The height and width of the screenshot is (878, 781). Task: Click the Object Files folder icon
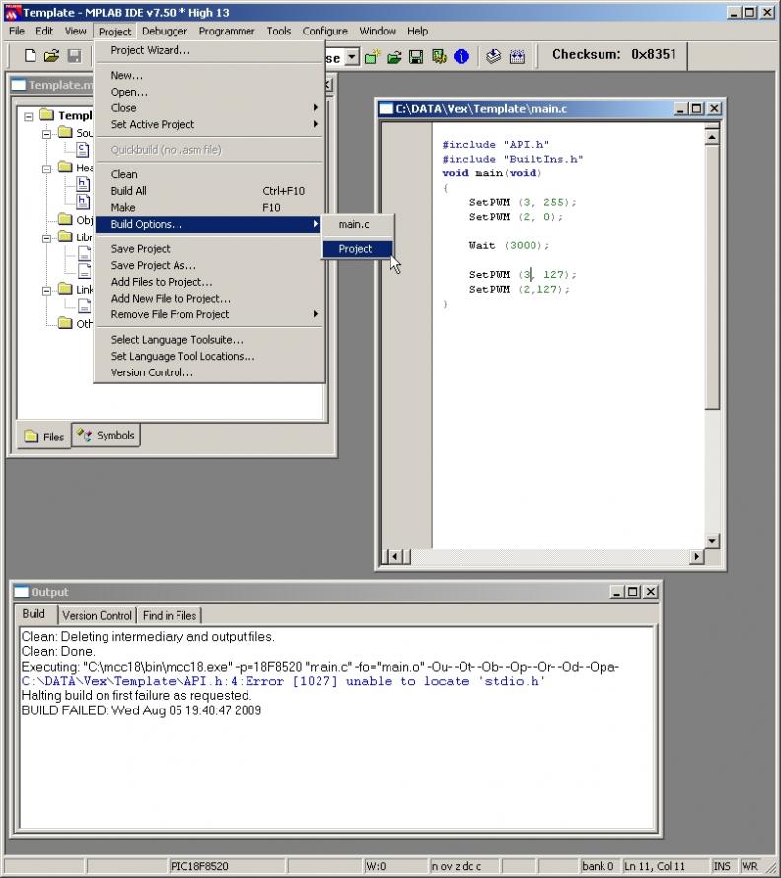pyautogui.click(x=65, y=219)
